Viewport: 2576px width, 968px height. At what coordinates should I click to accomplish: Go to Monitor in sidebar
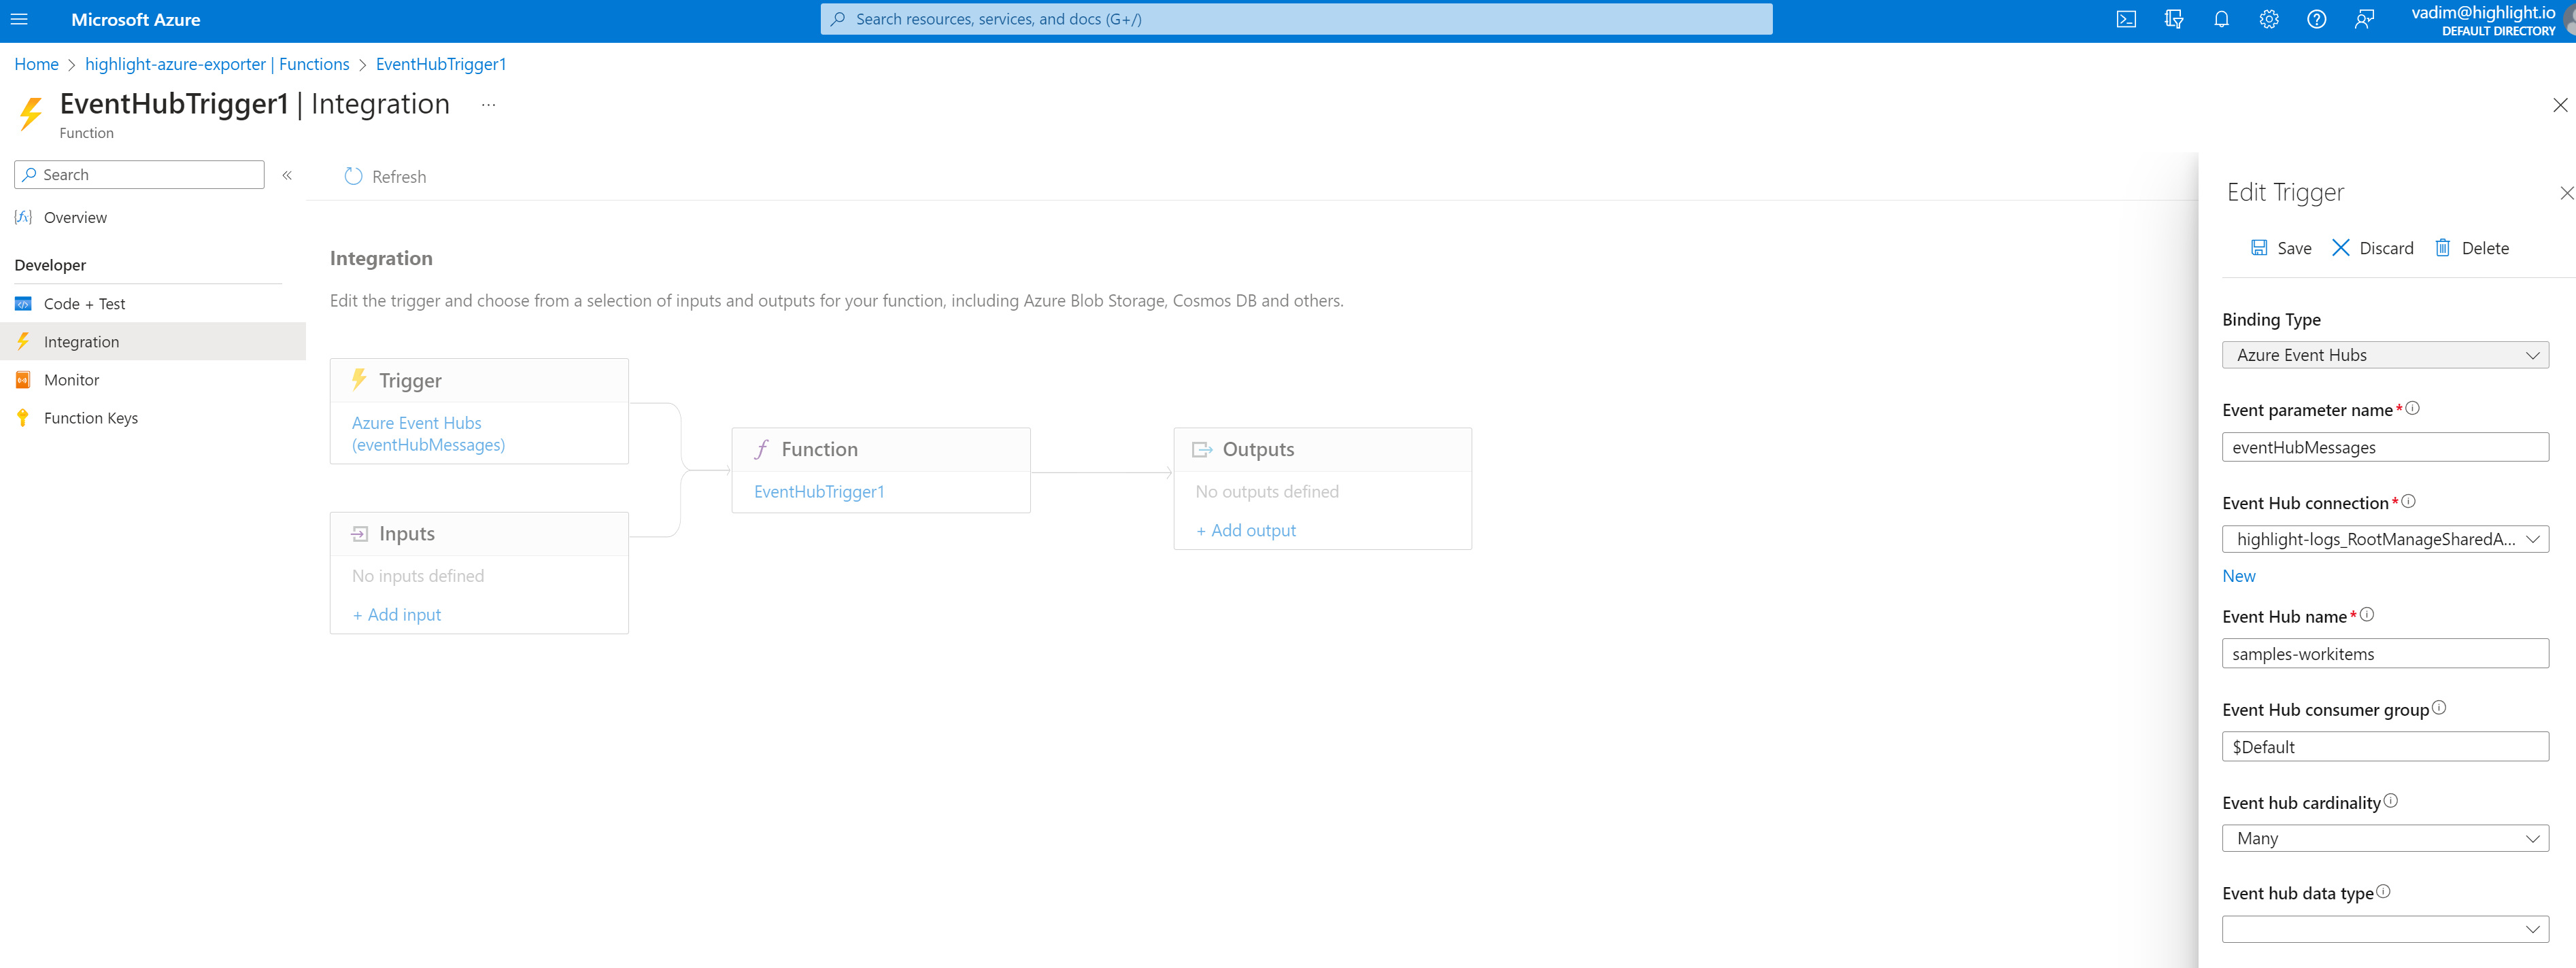71,380
